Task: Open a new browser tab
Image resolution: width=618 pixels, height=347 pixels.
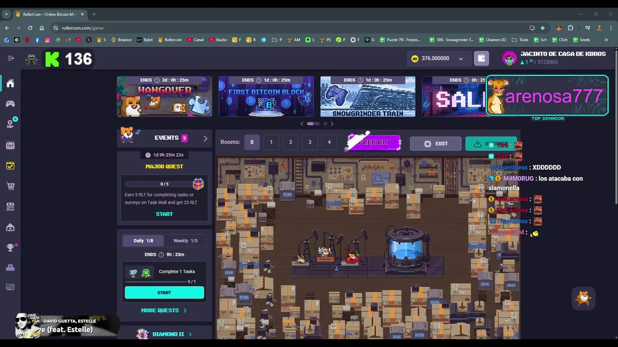Action: [x=94, y=14]
